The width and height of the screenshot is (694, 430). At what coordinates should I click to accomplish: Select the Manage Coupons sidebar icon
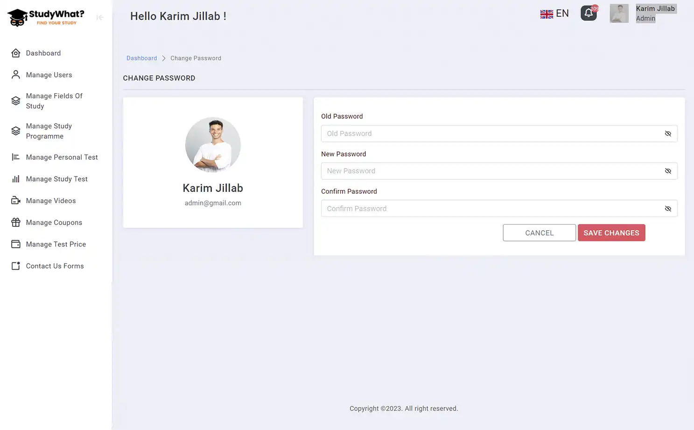coord(15,222)
